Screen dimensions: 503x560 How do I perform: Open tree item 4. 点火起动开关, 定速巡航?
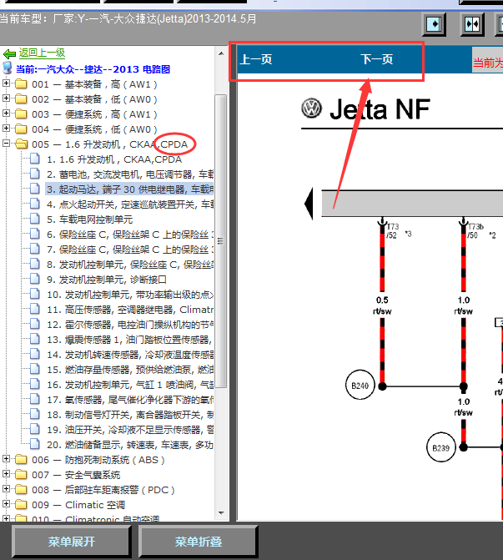pyautogui.click(x=130, y=204)
